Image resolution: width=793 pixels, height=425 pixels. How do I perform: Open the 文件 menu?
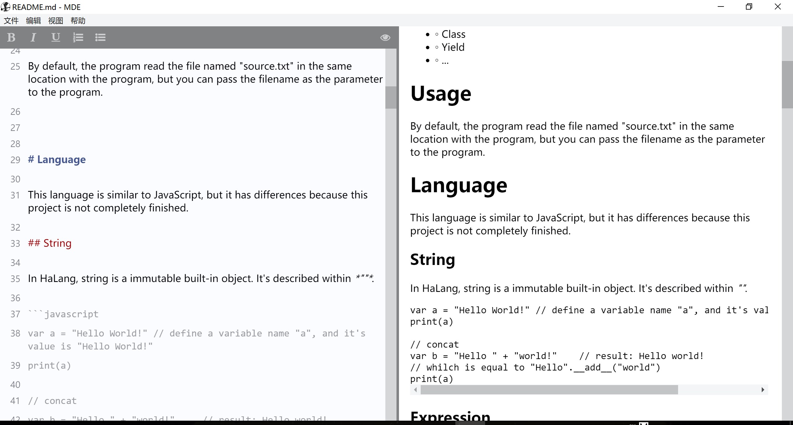pos(11,21)
